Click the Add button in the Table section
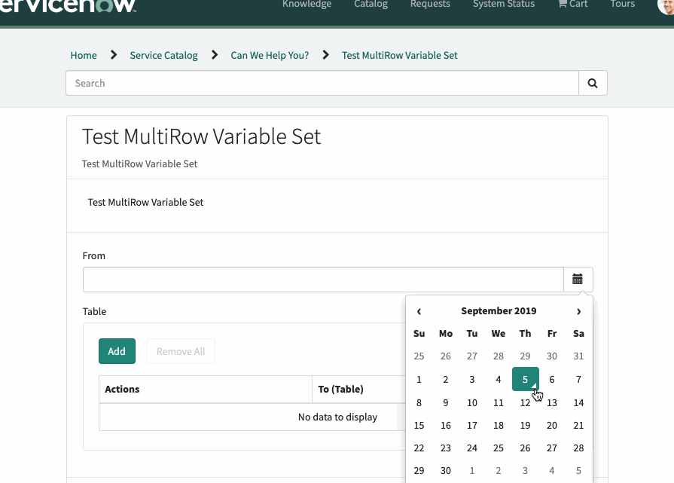The width and height of the screenshot is (674, 483). coord(117,351)
